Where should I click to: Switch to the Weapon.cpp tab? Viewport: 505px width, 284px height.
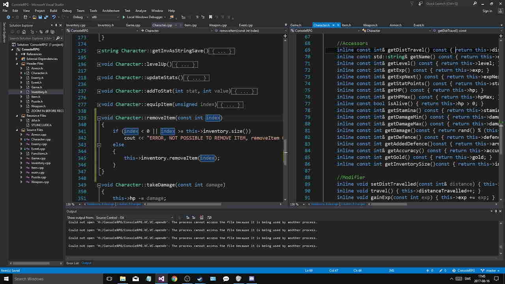coord(218,25)
